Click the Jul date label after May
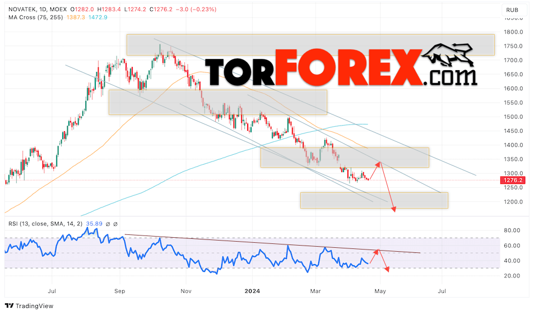 pyautogui.click(x=442, y=291)
